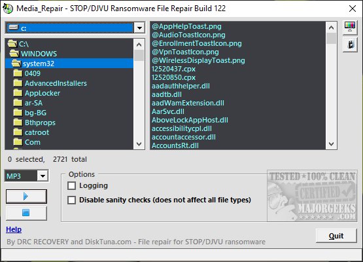Screen dimensions: 363x262
Task: Click the Quit button
Action: [336, 236]
